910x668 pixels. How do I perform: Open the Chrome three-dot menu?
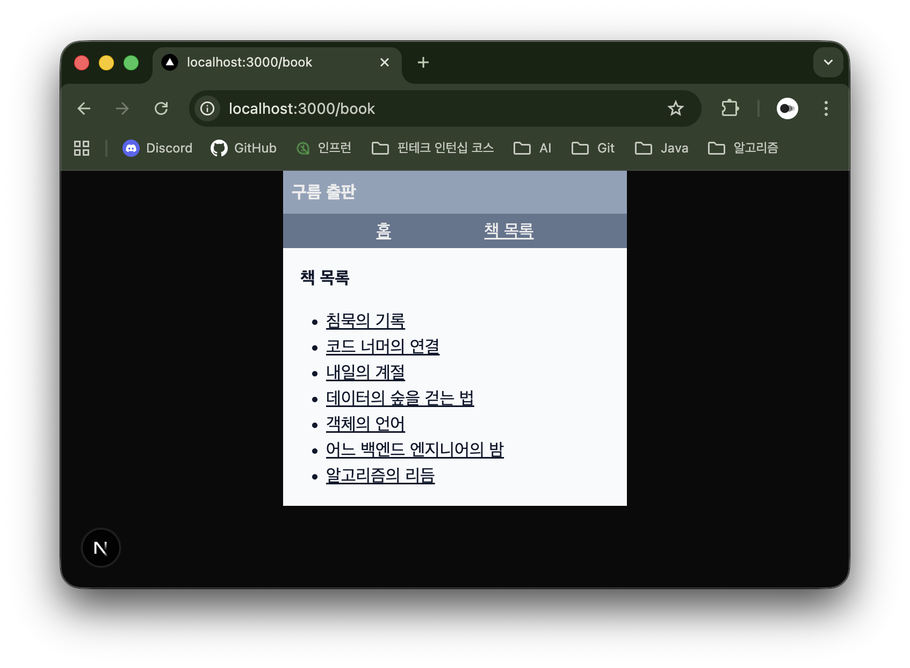click(826, 108)
